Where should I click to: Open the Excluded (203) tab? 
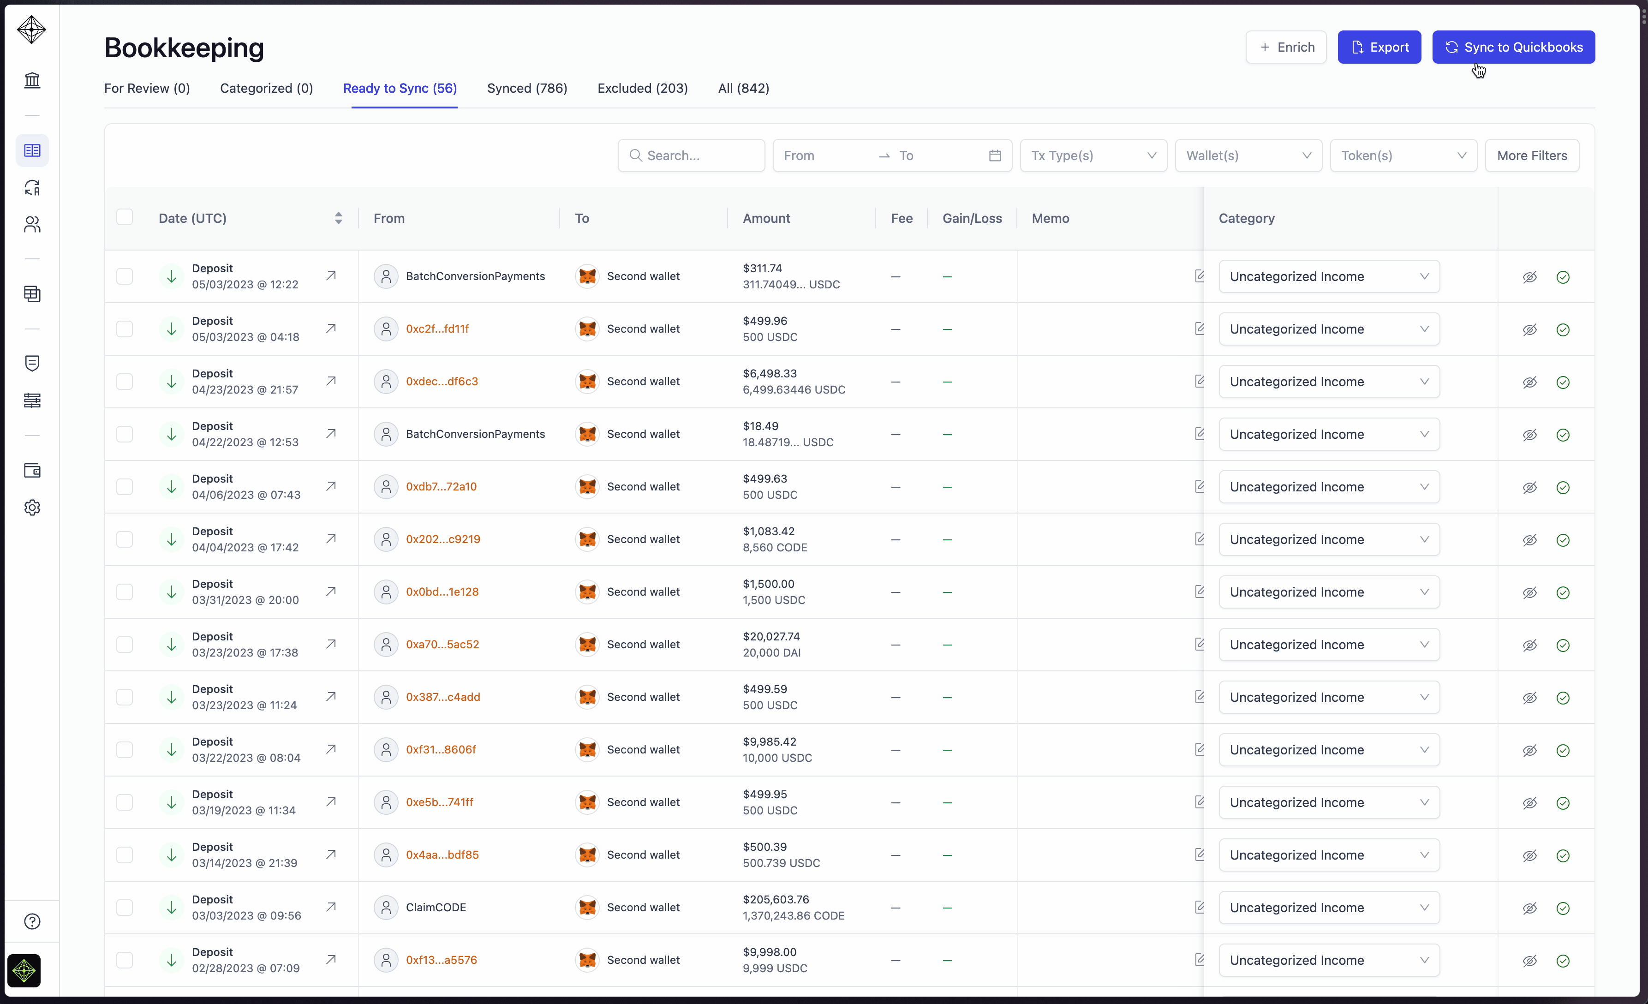[642, 88]
